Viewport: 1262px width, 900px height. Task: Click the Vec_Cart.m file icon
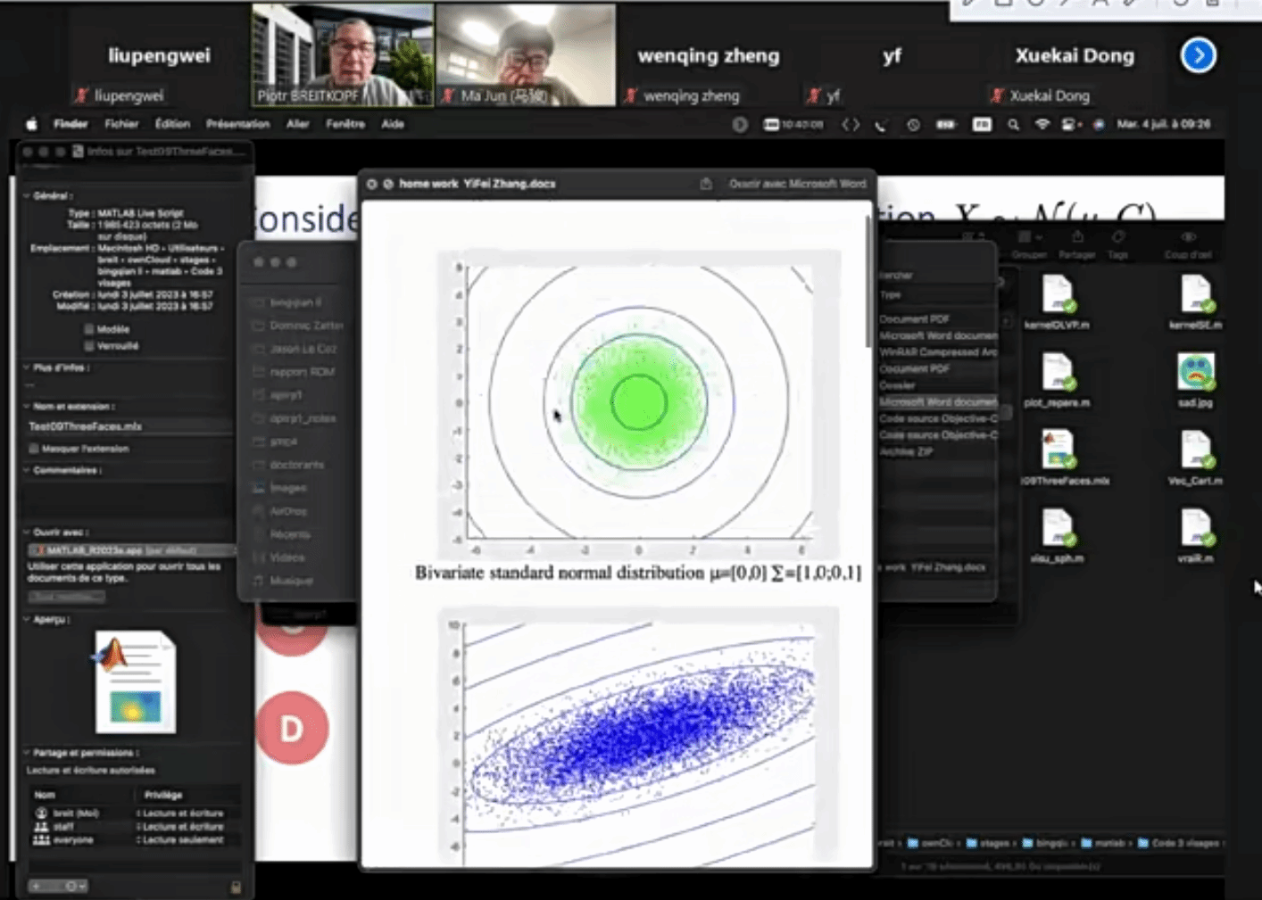(x=1195, y=450)
